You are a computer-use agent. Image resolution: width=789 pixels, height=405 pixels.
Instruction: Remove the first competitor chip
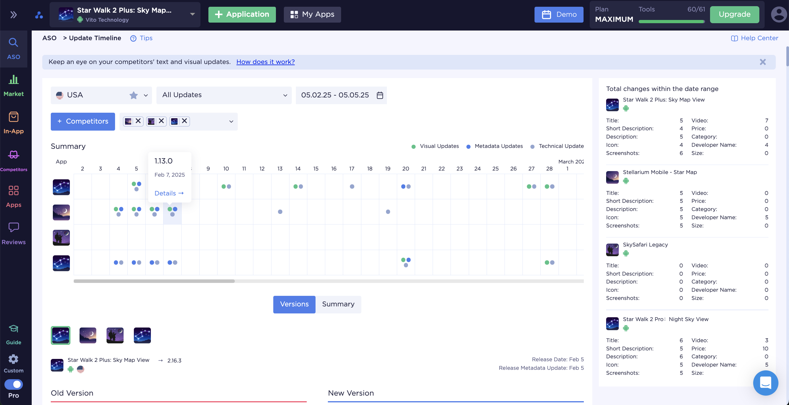click(x=138, y=121)
